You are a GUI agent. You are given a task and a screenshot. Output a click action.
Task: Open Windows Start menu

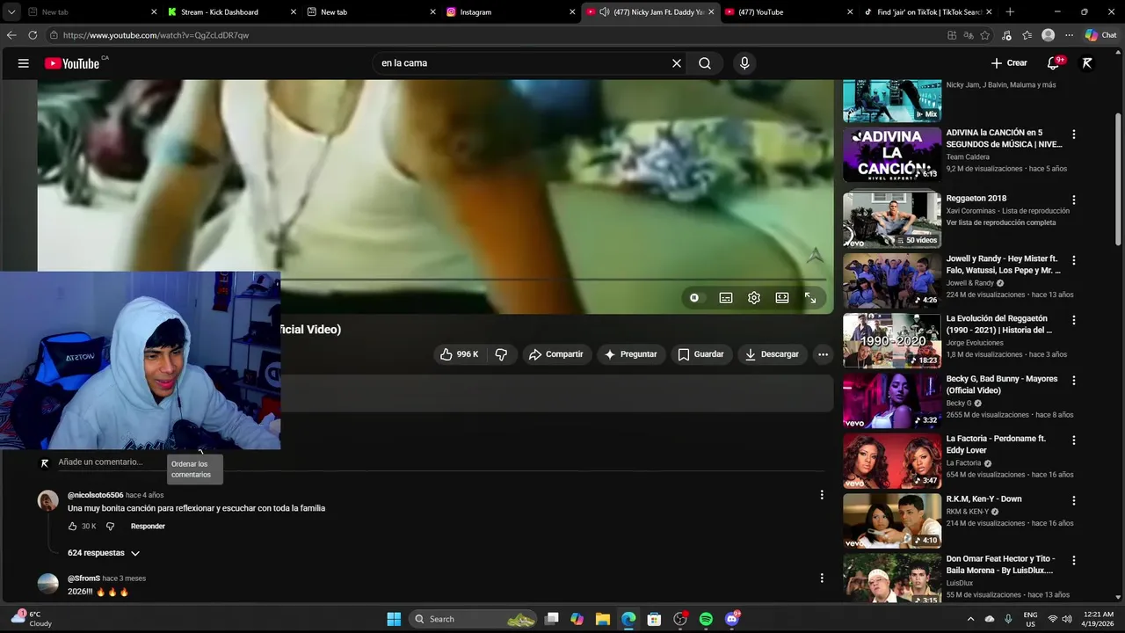tap(394, 619)
